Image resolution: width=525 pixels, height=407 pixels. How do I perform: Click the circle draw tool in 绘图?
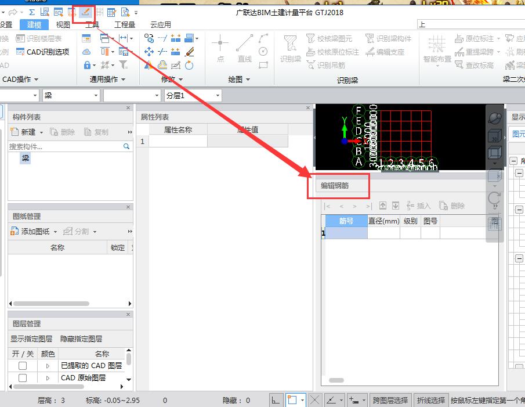click(x=263, y=52)
